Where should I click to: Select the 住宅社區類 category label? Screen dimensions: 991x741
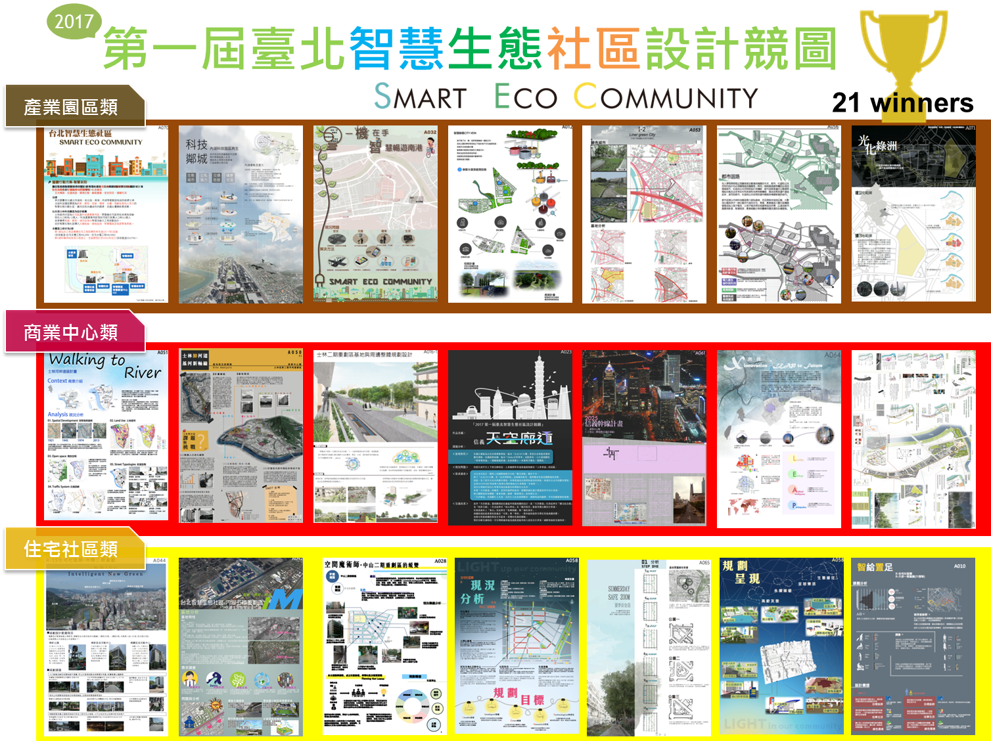pyautogui.click(x=72, y=549)
